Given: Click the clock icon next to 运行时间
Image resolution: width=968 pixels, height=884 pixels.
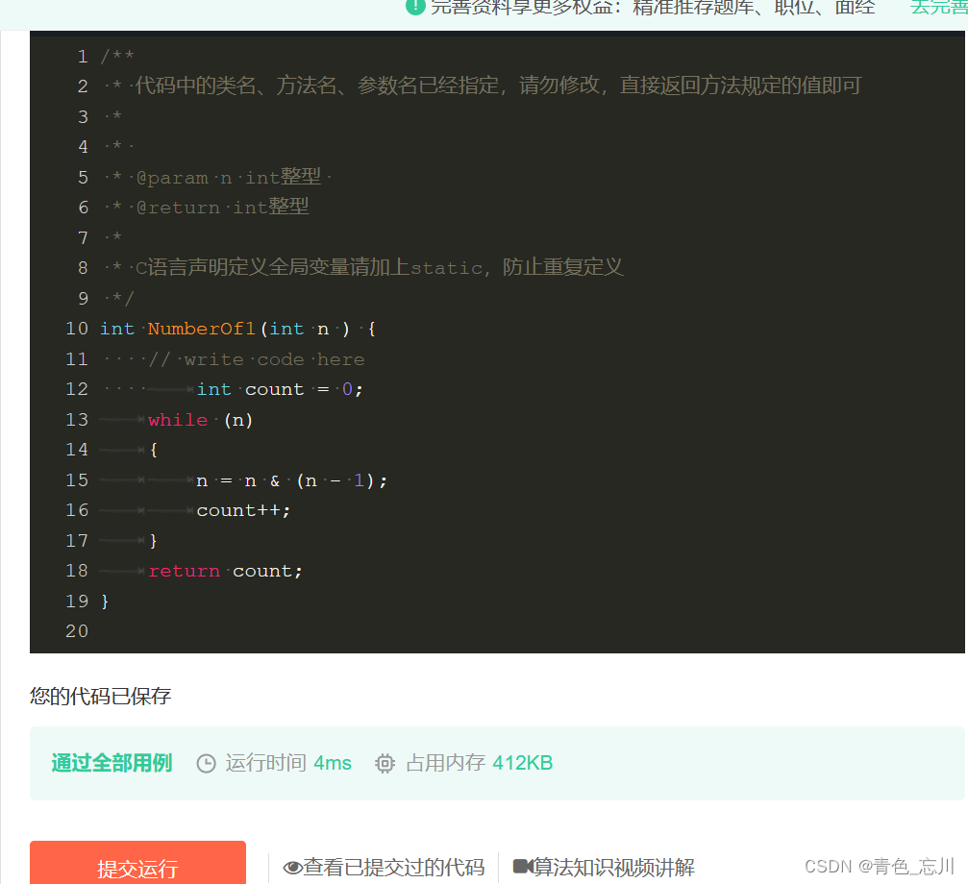Looking at the screenshot, I should click(x=207, y=764).
